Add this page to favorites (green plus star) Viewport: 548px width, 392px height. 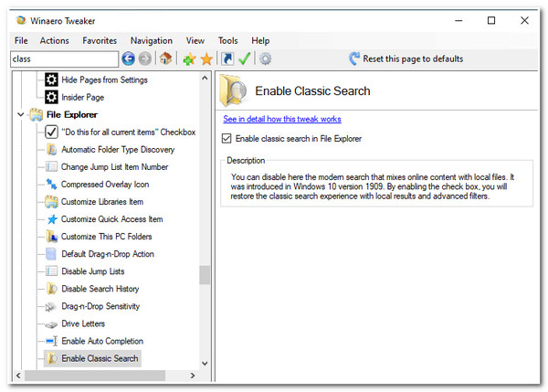pos(189,59)
